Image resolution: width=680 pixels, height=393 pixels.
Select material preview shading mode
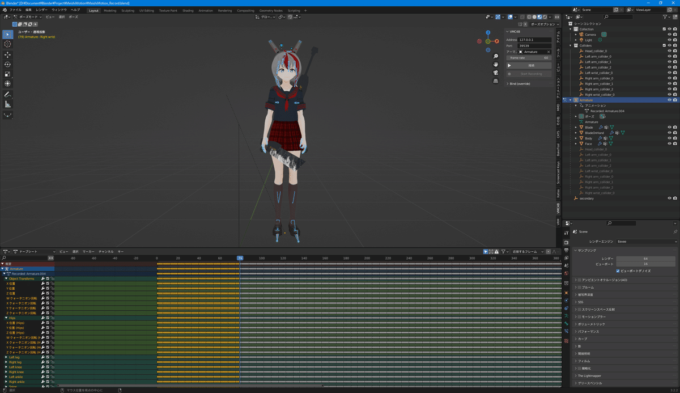coord(539,17)
